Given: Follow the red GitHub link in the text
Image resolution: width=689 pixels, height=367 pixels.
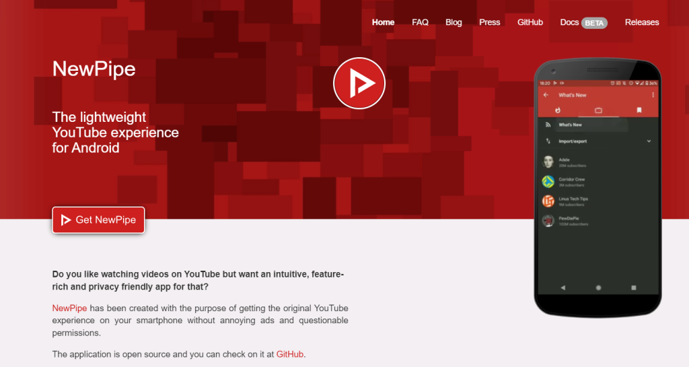Looking at the screenshot, I should [289, 354].
